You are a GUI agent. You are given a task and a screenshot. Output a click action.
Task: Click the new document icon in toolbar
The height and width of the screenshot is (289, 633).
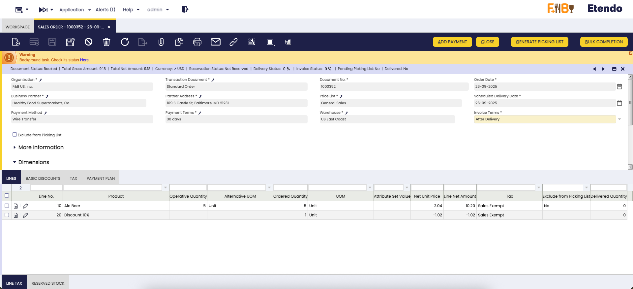(15, 42)
